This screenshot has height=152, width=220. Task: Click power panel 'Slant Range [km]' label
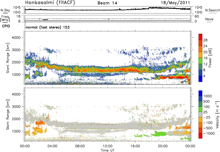[x=8, y=58]
